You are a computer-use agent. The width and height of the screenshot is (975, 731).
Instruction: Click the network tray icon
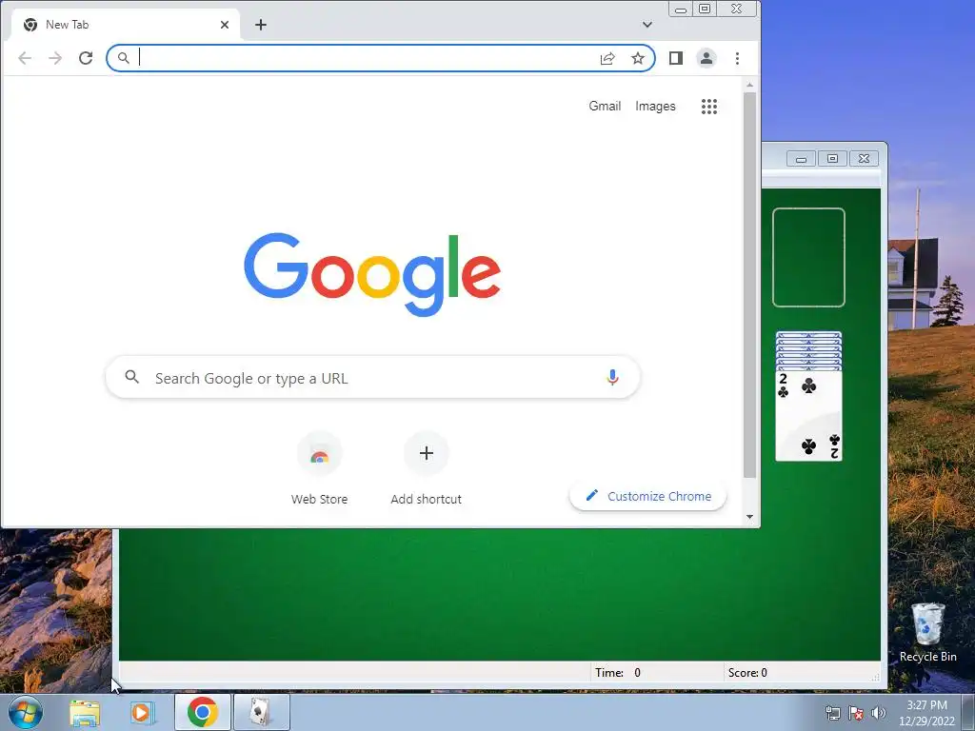(832, 713)
